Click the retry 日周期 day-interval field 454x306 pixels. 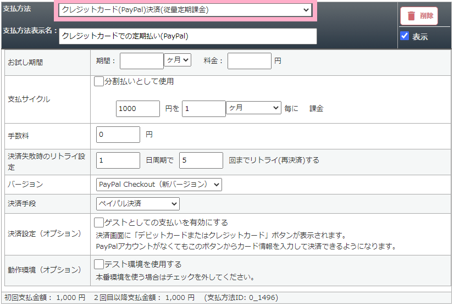coord(118,160)
